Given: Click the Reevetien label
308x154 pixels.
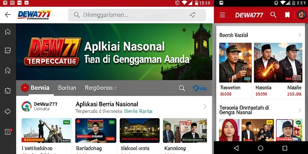Looking at the screenshot, I should coord(230,88).
